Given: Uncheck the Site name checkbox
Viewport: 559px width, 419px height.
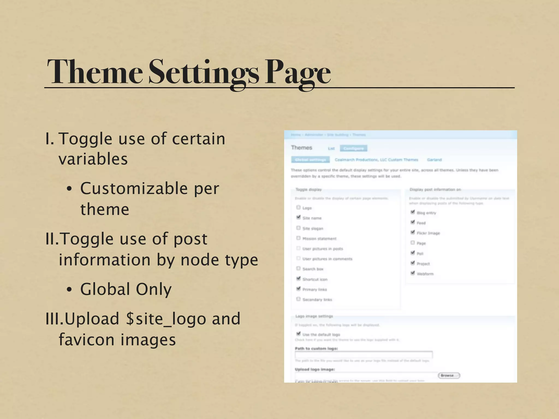Looking at the screenshot, I should pyautogui.click(x=298, y=217).
